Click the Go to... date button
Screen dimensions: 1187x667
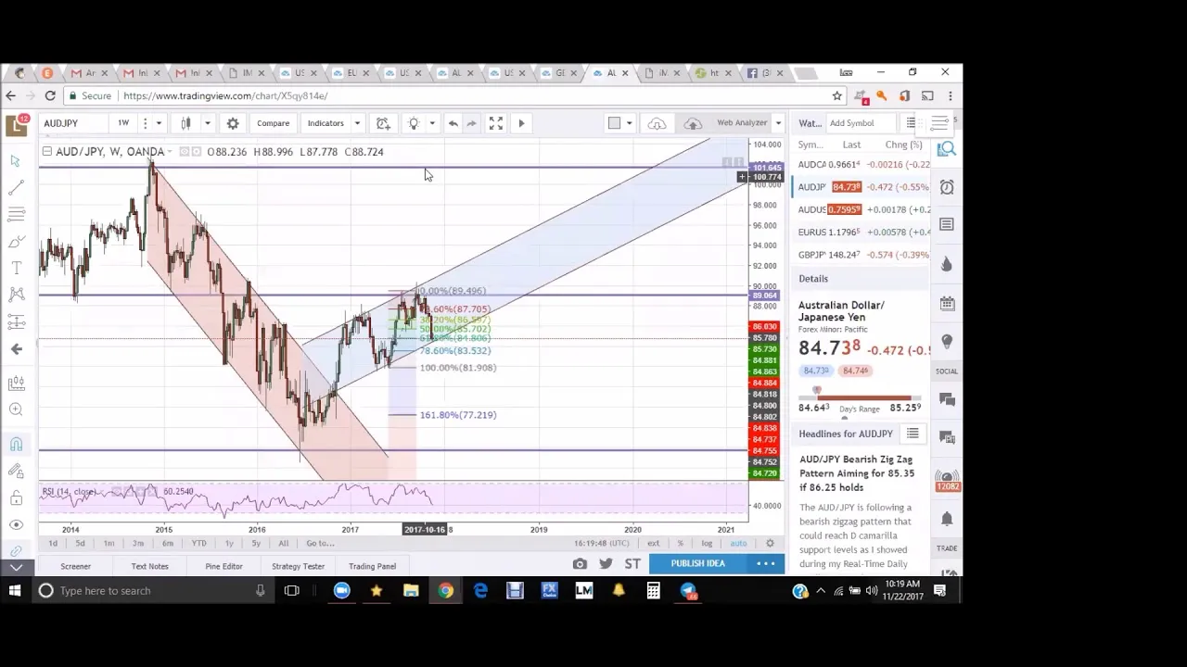click(x=320, y=543)
